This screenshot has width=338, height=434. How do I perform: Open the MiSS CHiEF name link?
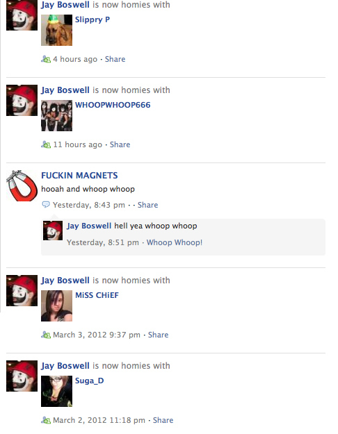(x=97, y=295)
